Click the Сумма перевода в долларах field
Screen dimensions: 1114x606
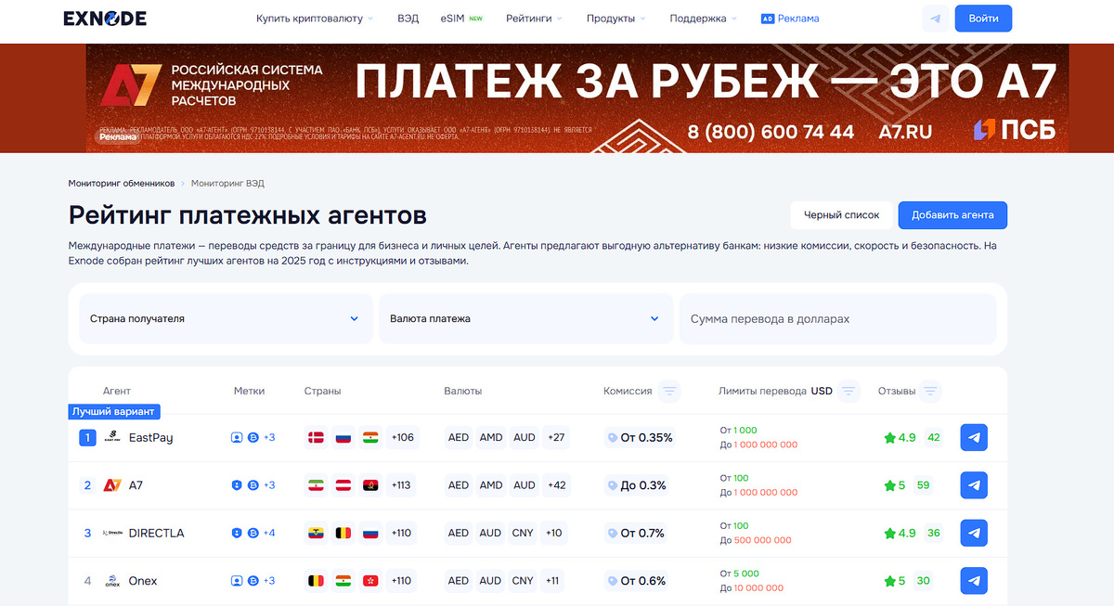coord(837,318)
